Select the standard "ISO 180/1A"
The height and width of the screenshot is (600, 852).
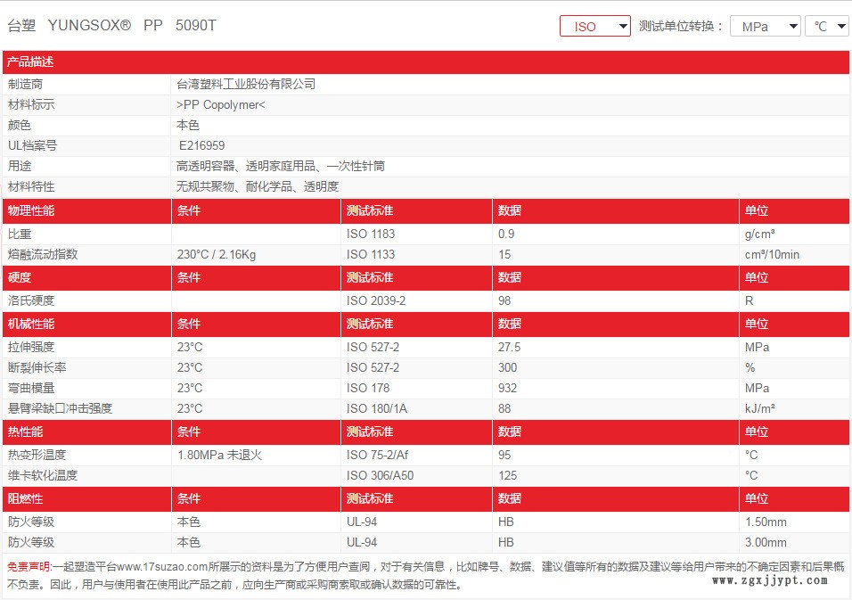tap(377, 408)
